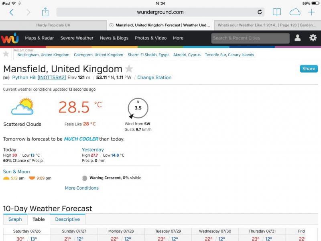Screen dimensions: 321x241
Task: Click the Weather Underground logo
Action: tap(10, 38)
